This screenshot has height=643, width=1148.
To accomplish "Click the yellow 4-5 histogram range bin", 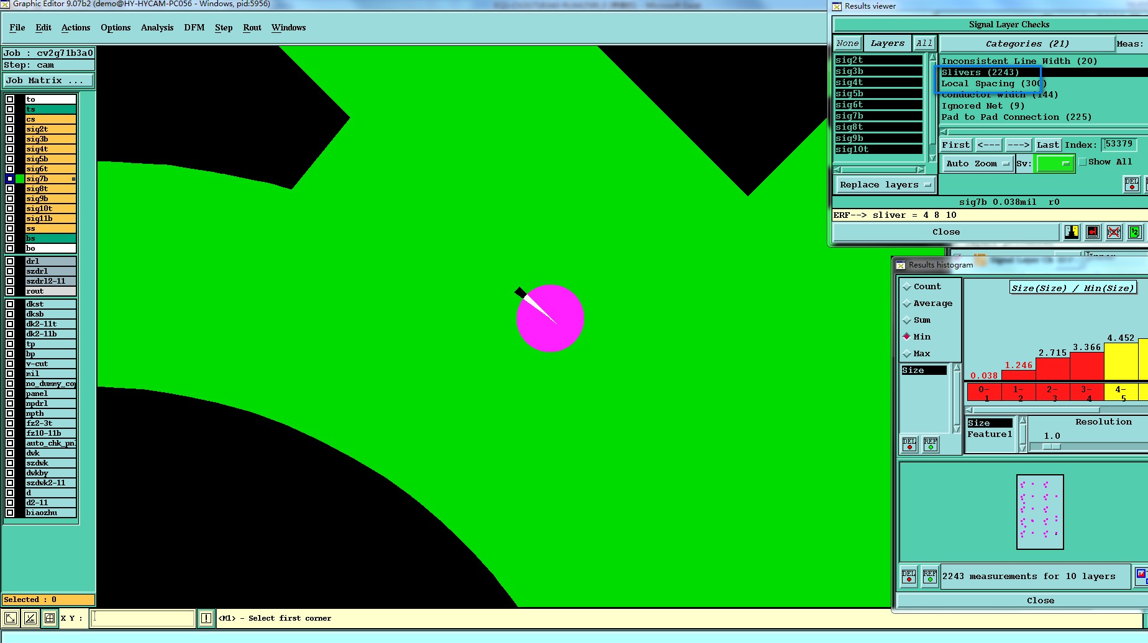I will (x=1121, y=393).
